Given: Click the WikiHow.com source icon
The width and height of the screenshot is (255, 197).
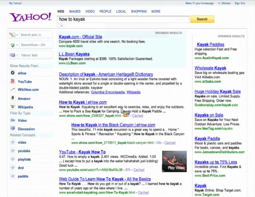Looking at the screenshot, I should tap(13, 90).
